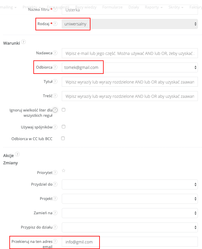Click help icon next to Rodzaj label
The image size is (202, 249).
pos(55,24)
